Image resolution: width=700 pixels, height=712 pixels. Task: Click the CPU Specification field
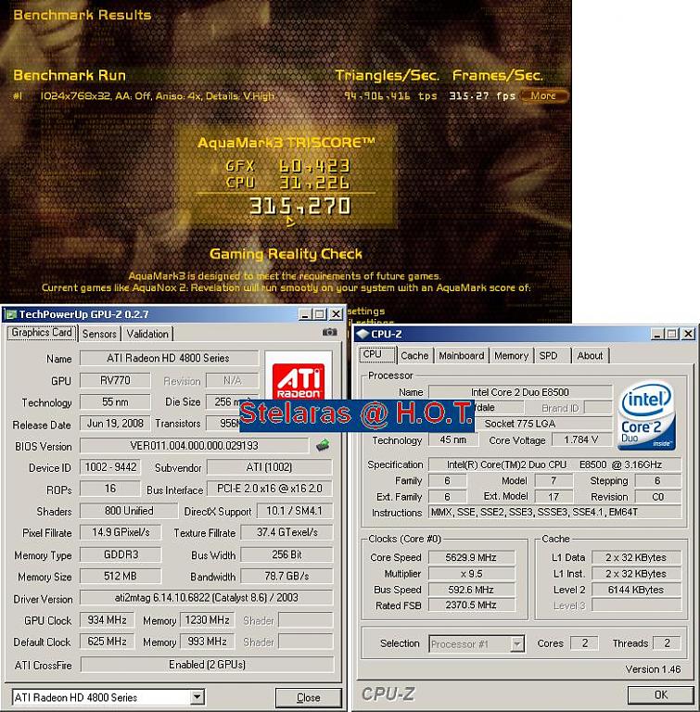point(554,465)
